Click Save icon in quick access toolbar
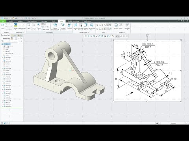The width and height of the screenshot is (189, 141). coord(16,18)
